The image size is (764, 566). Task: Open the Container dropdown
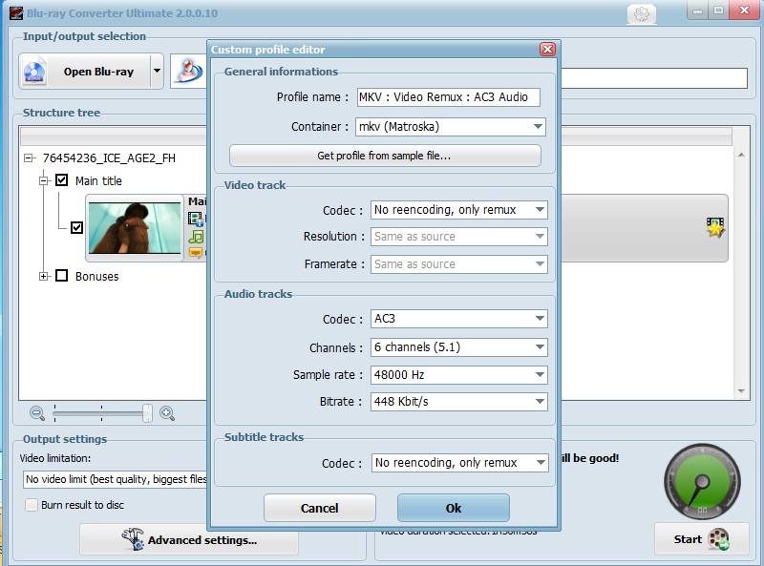pyautogui.click(x=450, y=127)
